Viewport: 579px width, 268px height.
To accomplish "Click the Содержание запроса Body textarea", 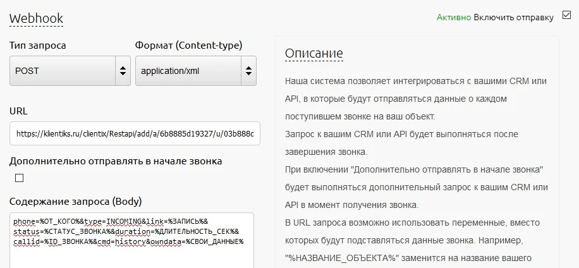I will click(132, 240).
